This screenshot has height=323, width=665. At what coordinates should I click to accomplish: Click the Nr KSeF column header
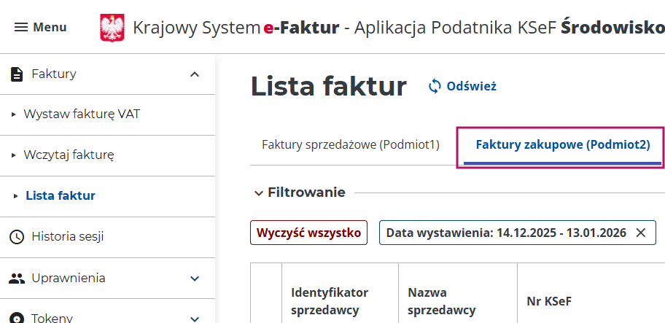pyautogui.click(x=551, y=300)
